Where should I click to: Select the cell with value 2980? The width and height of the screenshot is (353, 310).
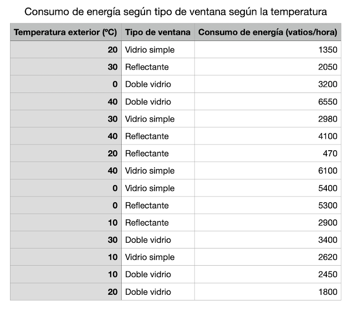pos(268,119)
